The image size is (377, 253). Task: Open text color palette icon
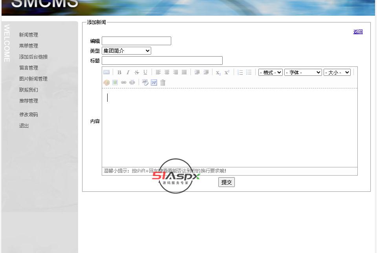tap(106, 82)
